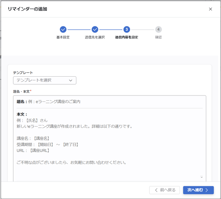The height and width of the screenshot is (199, 221).
Task: Click the 送信内容を設定 step label
Action: click(x=126, y=37)
